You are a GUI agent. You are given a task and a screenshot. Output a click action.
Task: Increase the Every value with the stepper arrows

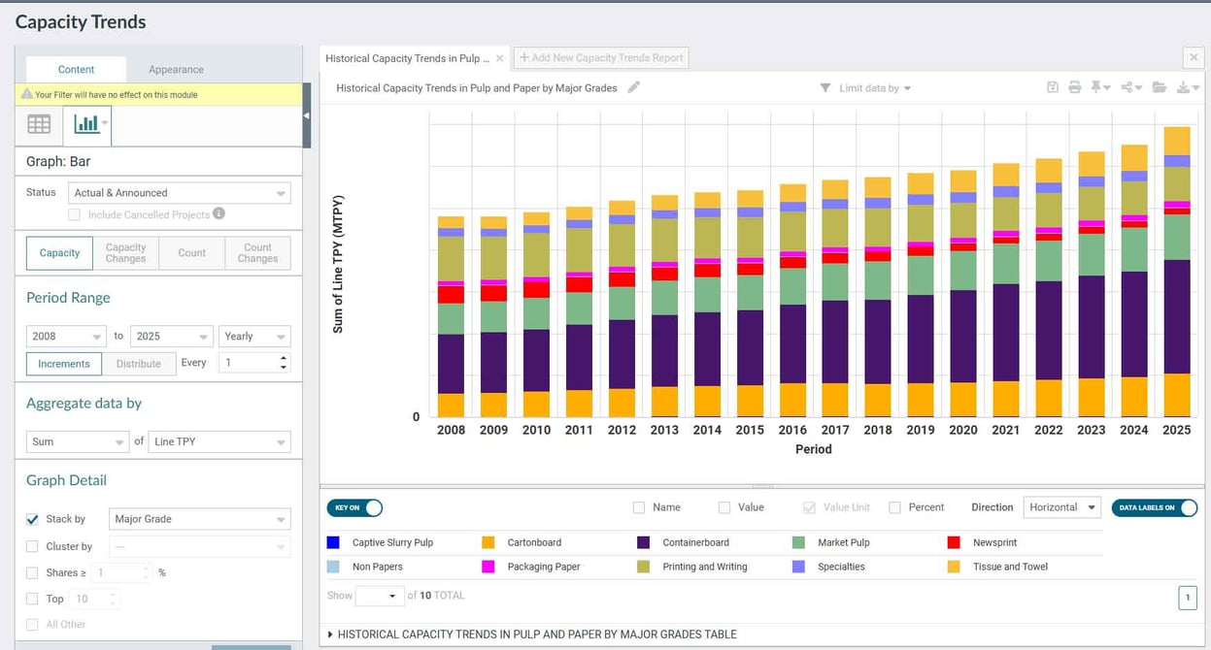tap(284, 358)
